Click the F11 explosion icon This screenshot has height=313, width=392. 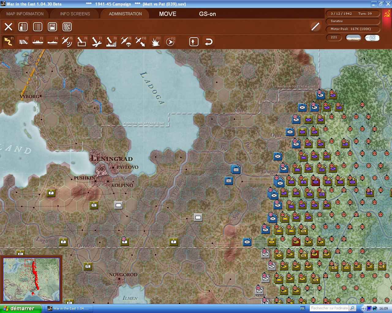pos(155,42)
